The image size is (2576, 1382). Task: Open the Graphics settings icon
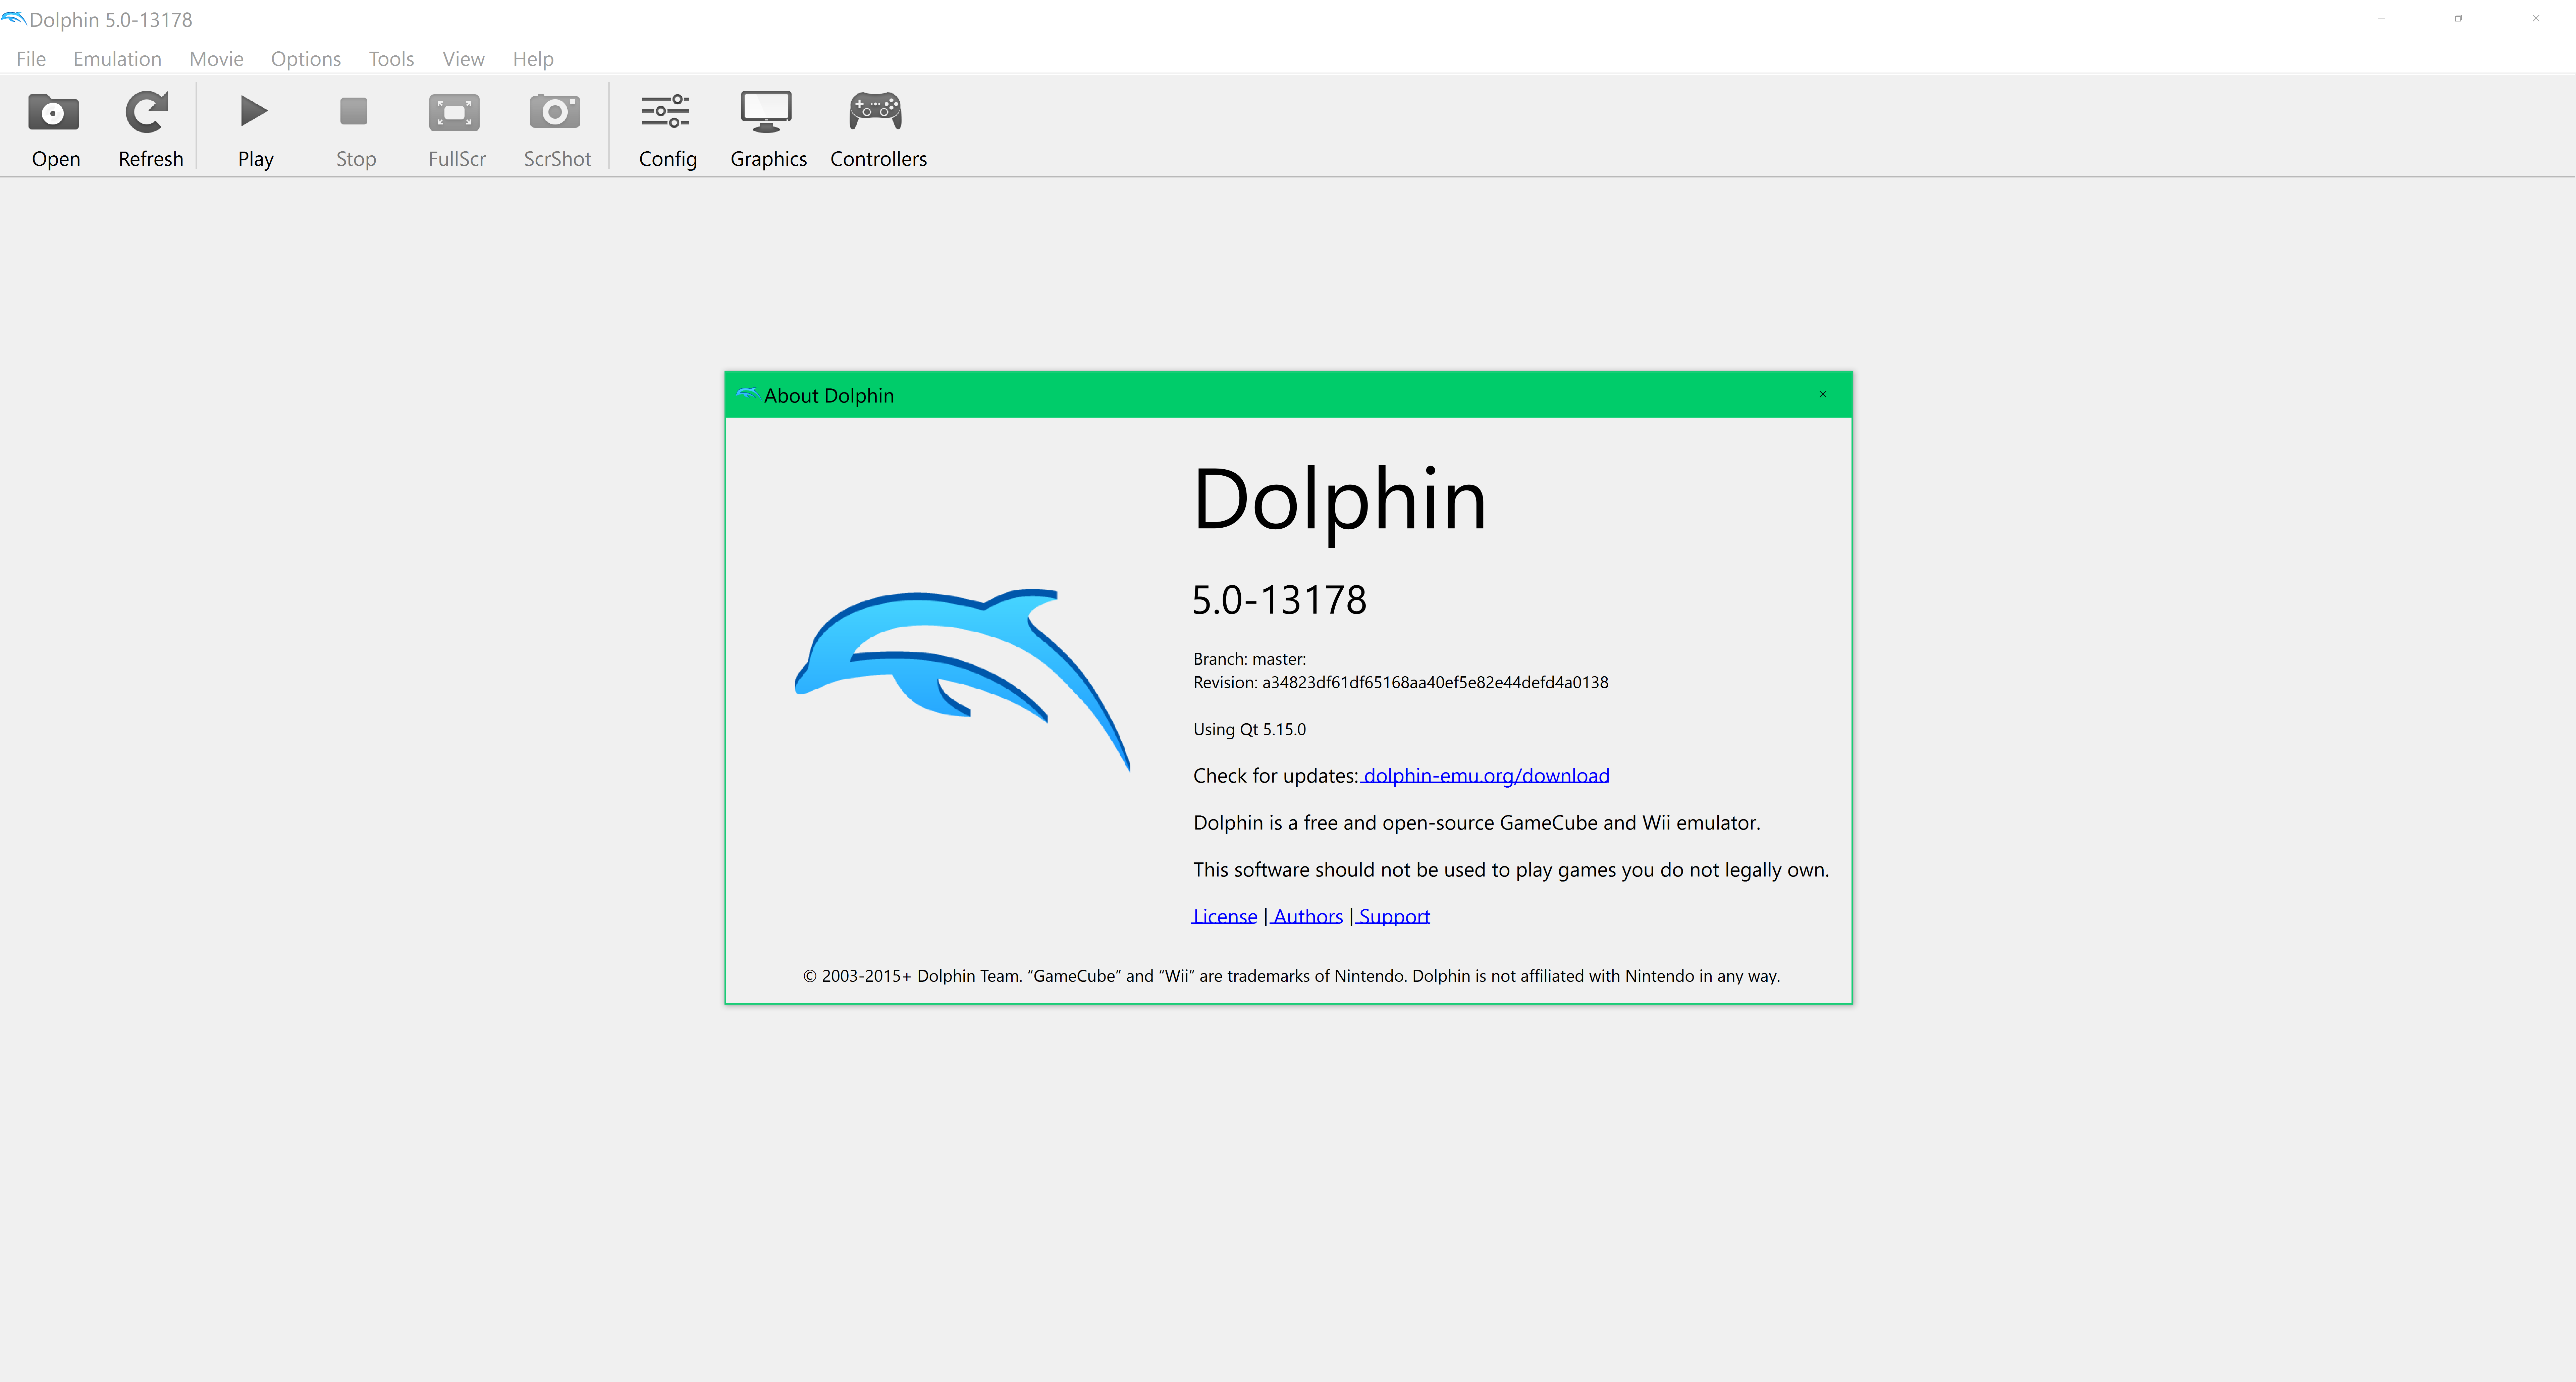click(768, 128)
